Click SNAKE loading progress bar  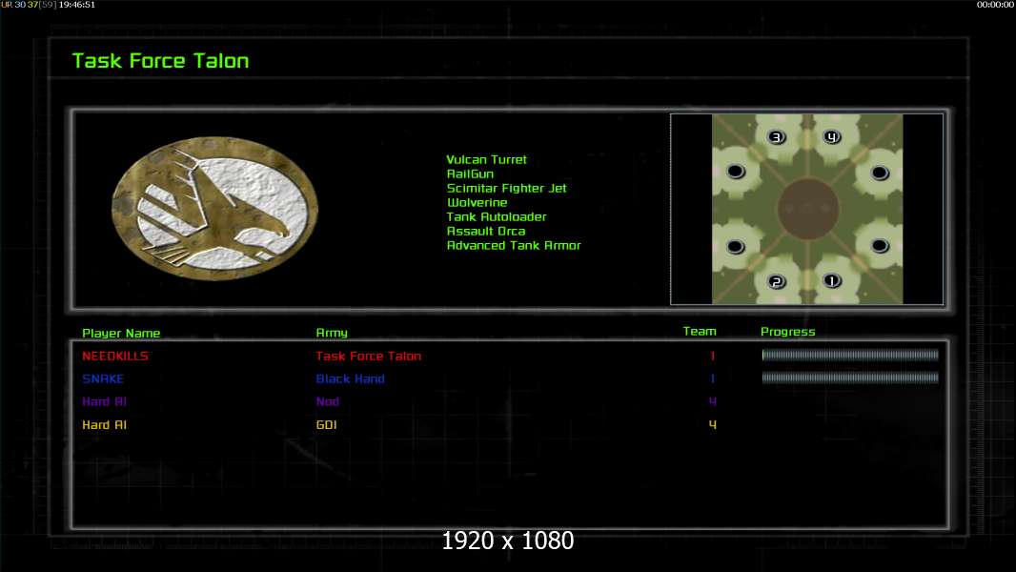pyautogui.click(x=850, y=377)
